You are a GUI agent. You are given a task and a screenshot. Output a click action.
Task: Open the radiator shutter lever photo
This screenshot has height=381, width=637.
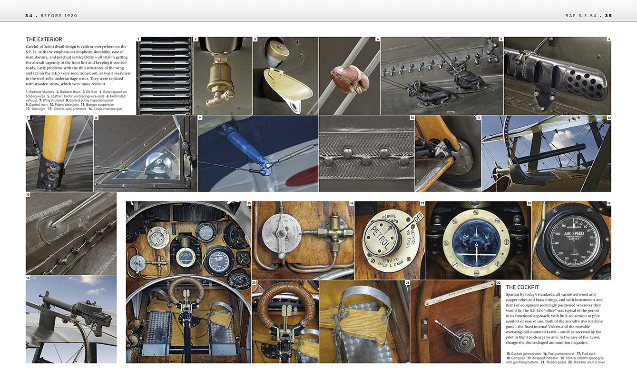click(x=456, y=322)
